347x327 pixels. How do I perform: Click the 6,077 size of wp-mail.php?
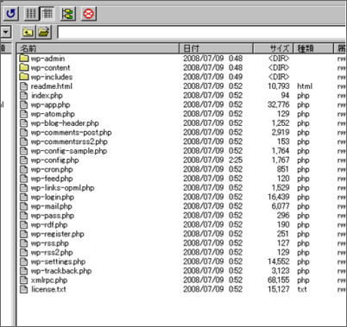(281, 206)
